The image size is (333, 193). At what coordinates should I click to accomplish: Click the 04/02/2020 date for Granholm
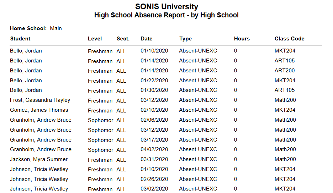pyautogui.click(x=154, y=149)
